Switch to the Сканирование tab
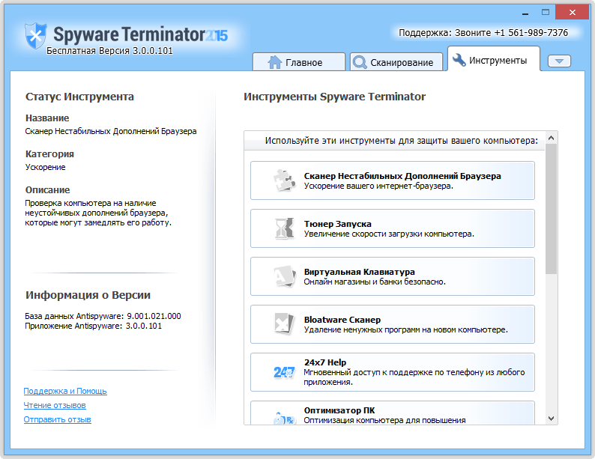 [x=396, y=62]
